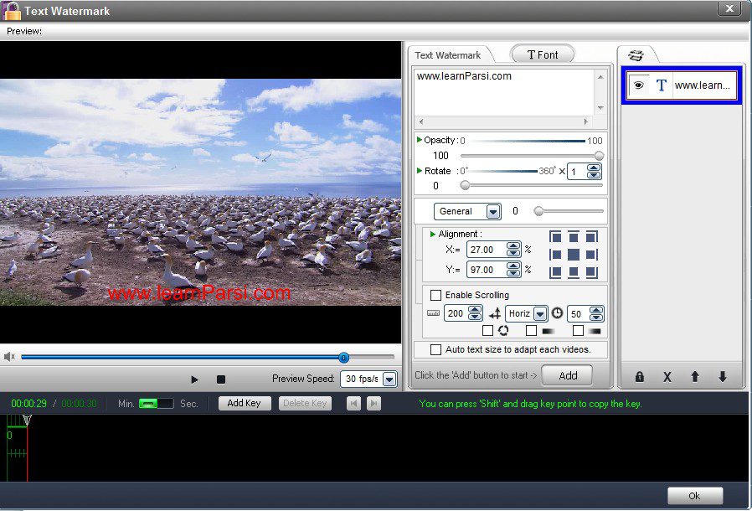Toggle visibility eye of www.learn layer
The image size is (752, 511).
(x=638, y=85)
